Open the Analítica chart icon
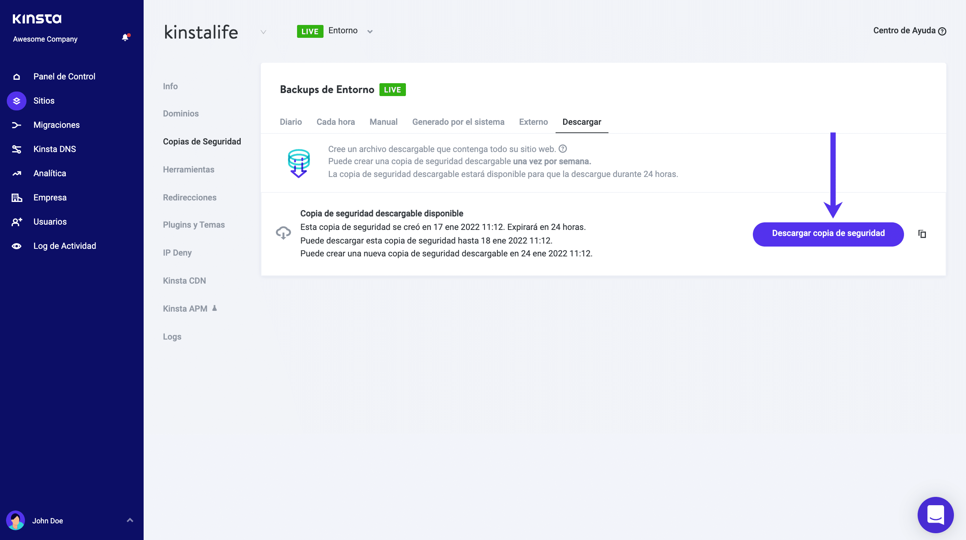The image size is (966, 540). [x=17, y=174]
